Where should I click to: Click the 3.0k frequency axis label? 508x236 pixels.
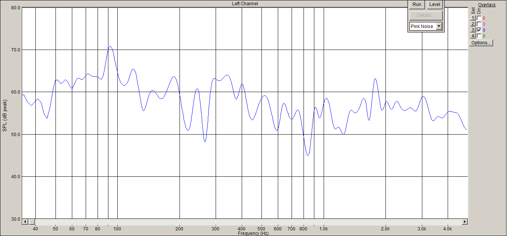click(422, 229)
